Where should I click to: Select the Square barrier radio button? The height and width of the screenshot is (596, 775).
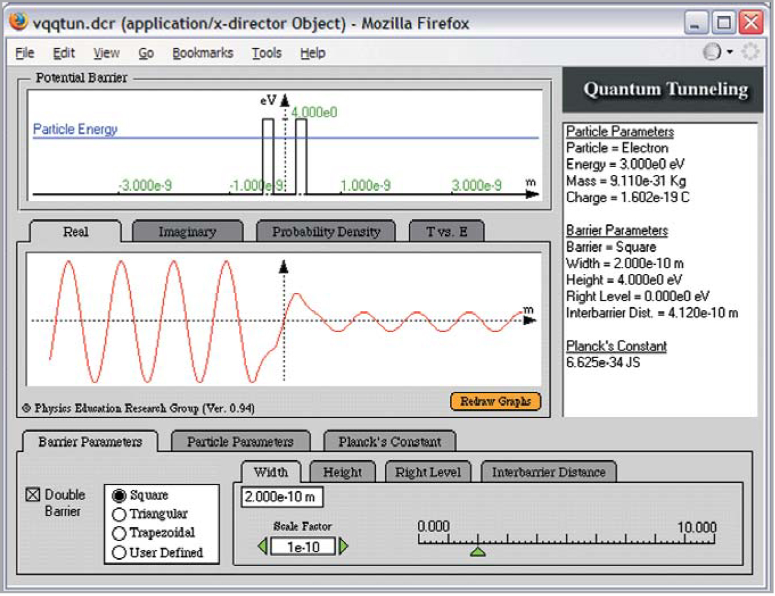[119, 496]
